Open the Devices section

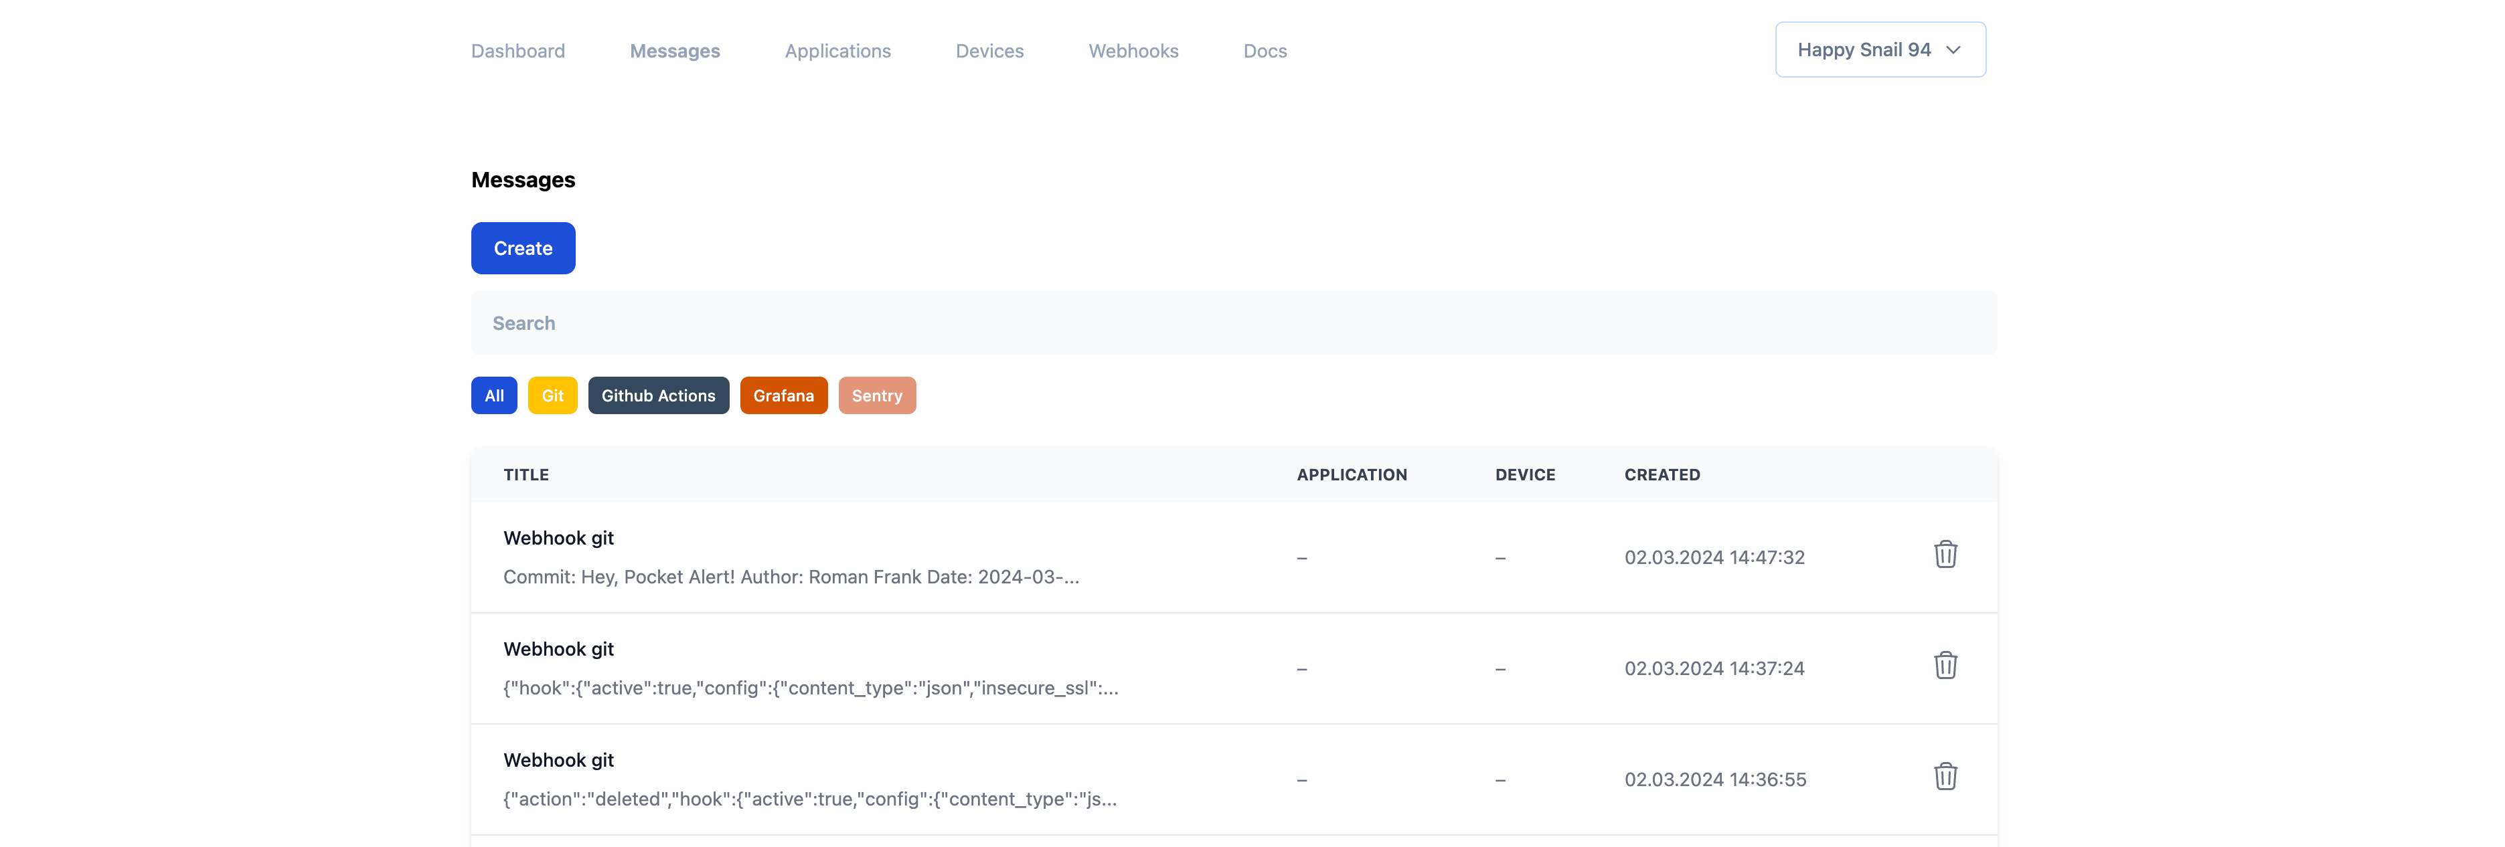(x=989, y=50)
